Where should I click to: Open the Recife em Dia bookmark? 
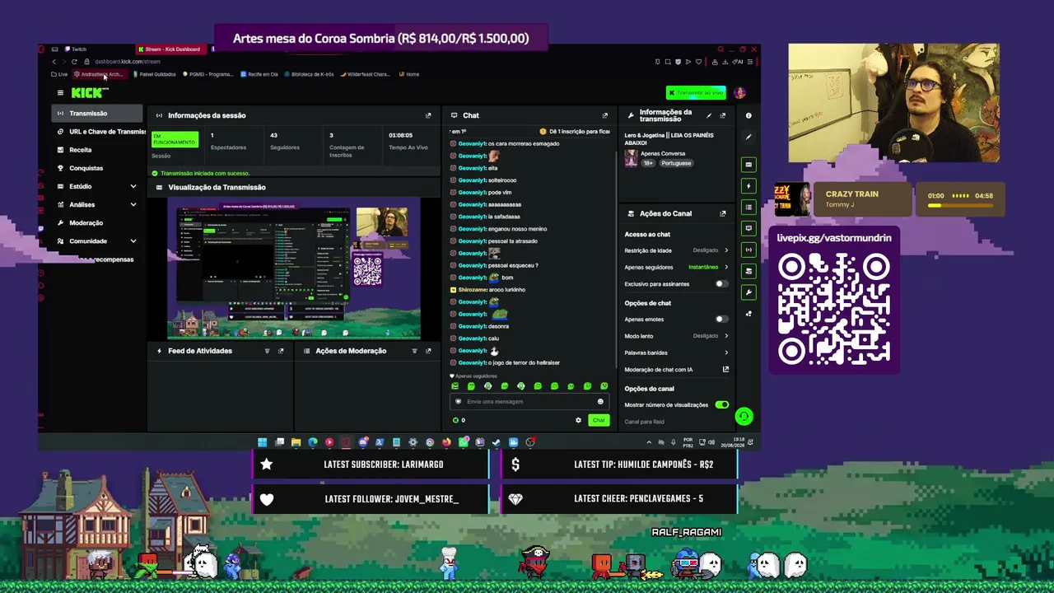click(x=259, y=74)
